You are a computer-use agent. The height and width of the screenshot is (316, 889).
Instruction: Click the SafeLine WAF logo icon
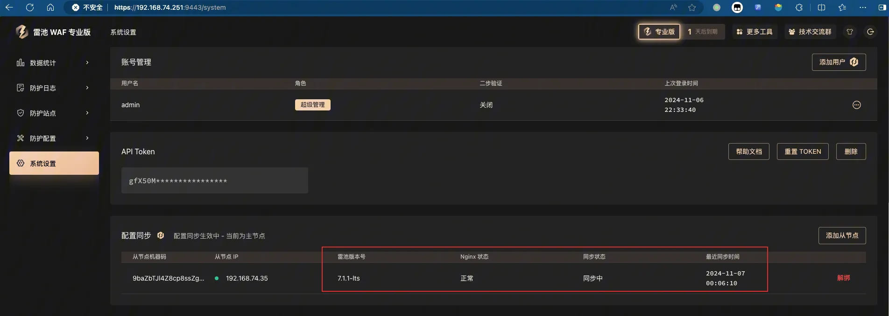click(21, 32)
